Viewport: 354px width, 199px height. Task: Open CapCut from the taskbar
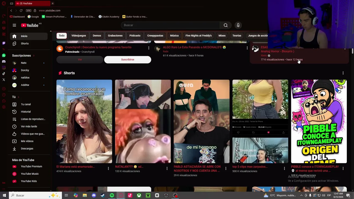click(x=157, y=195)
